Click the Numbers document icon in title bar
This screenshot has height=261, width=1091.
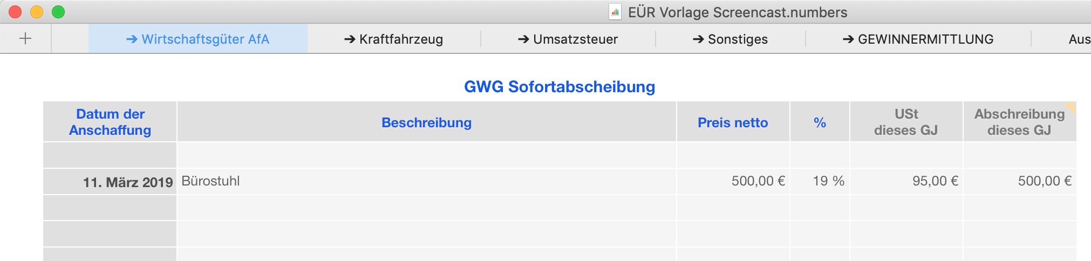tap(615, 12)
